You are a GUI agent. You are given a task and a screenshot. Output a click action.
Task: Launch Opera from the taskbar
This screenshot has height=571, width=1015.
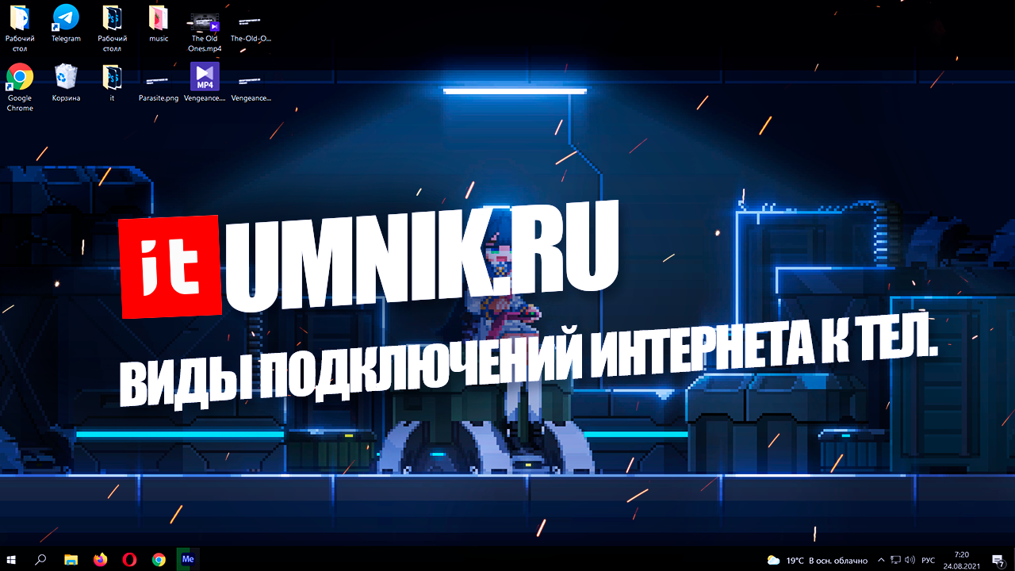129,559
